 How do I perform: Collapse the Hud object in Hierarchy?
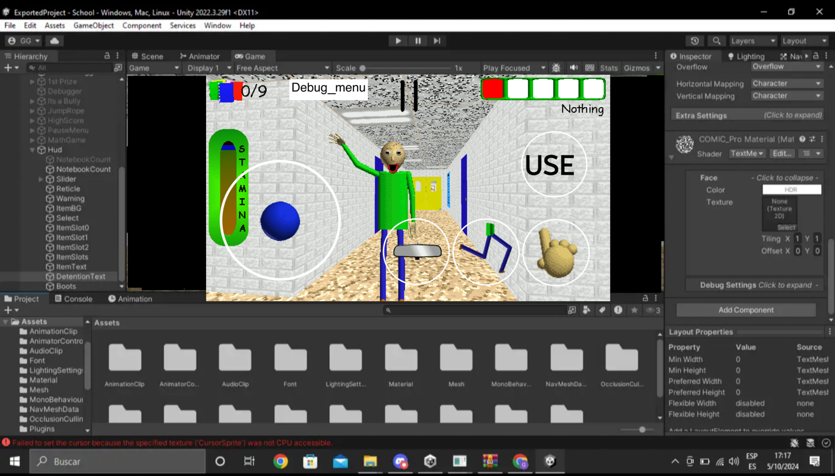pyautogui.click(x=33, y=150)
